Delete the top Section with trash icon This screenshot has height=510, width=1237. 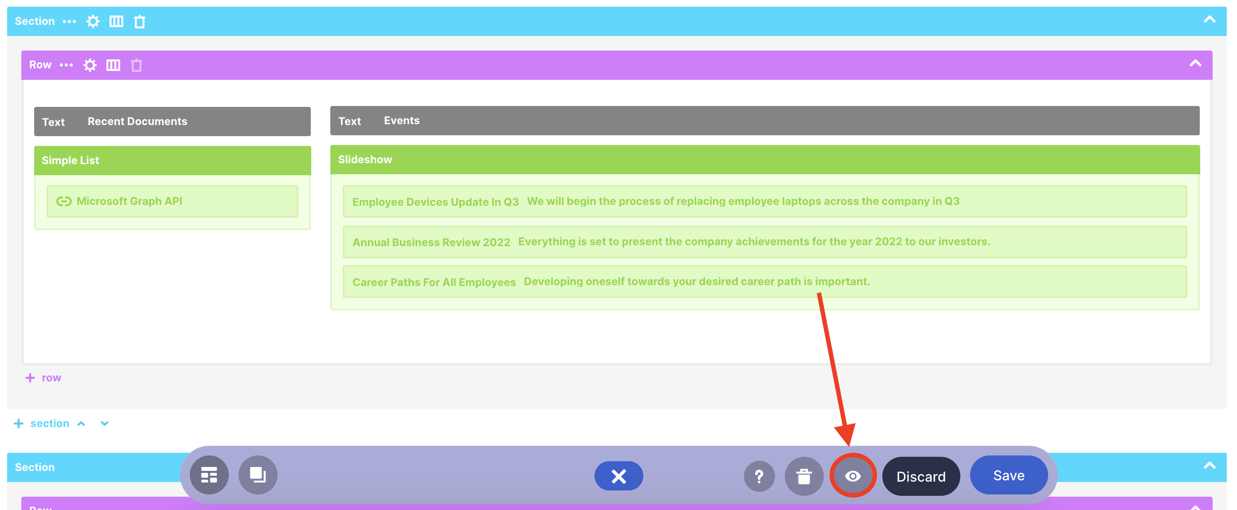pos(139,22)
